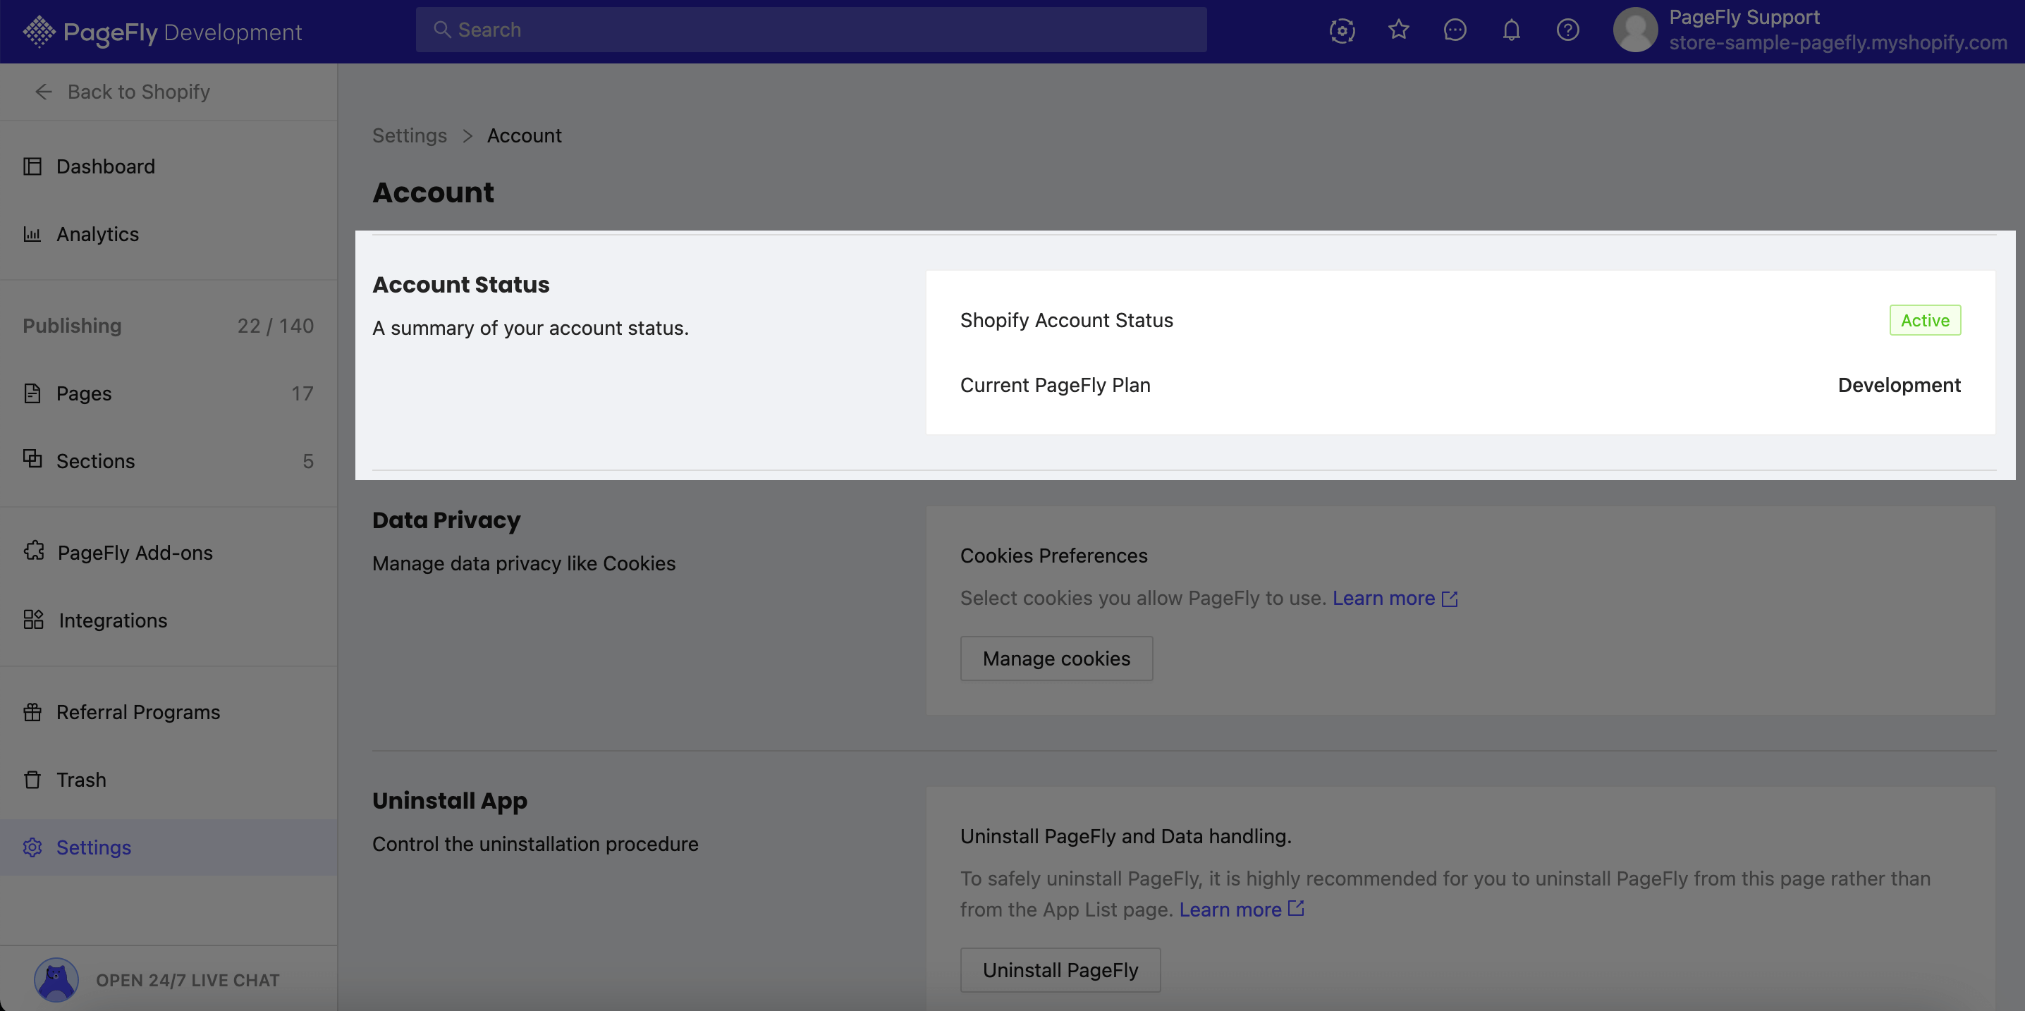Click the star favorites icon
The image size is (2025, 1011).
(x=1398, y=30)
